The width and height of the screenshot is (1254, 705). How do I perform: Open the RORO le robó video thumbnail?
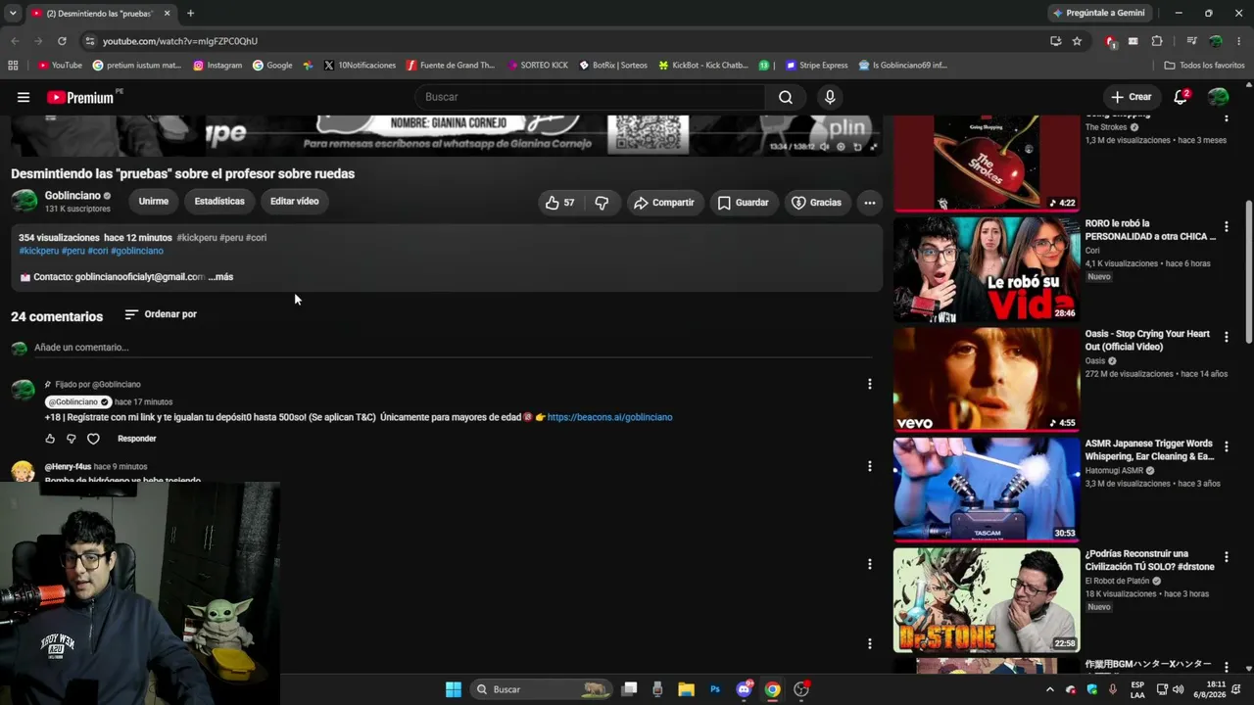987,269
